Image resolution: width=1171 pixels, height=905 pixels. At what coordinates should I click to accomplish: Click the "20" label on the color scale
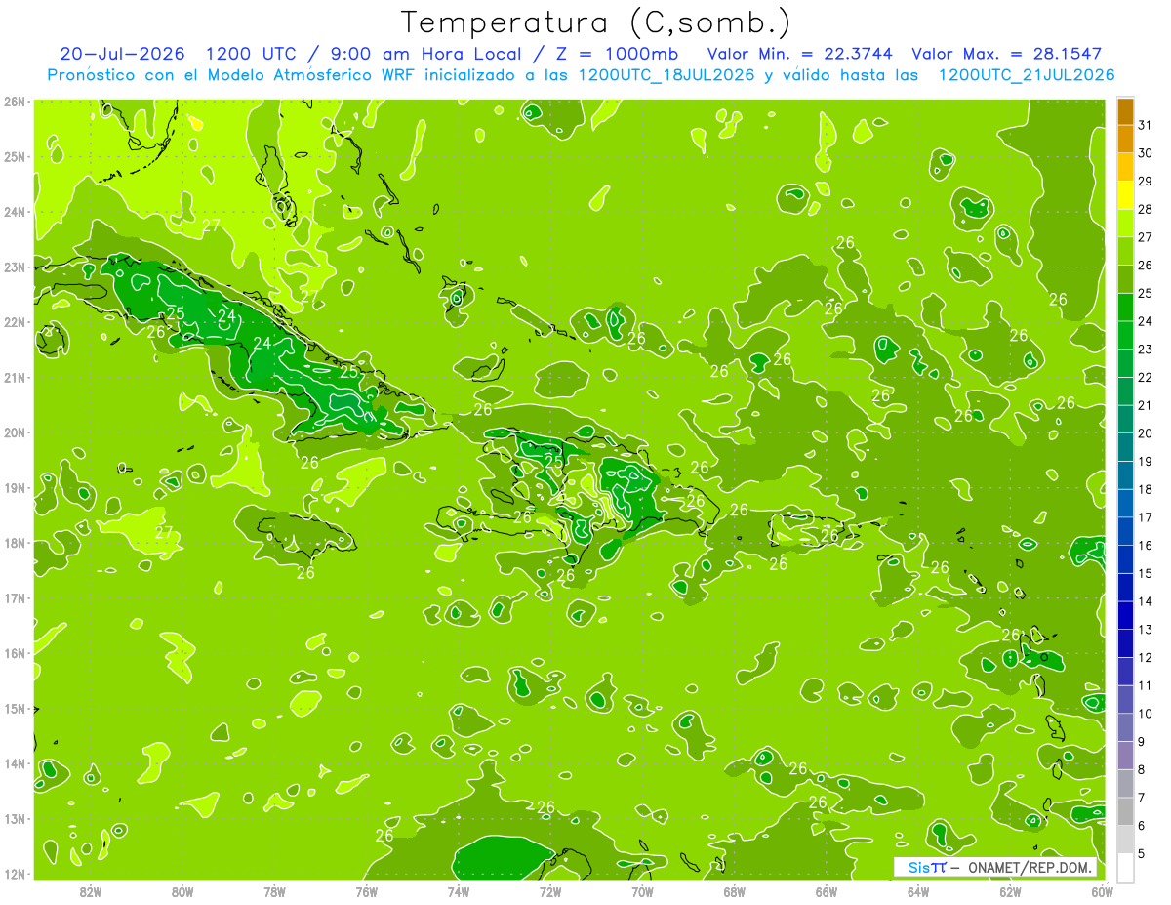pos(1145,432)
